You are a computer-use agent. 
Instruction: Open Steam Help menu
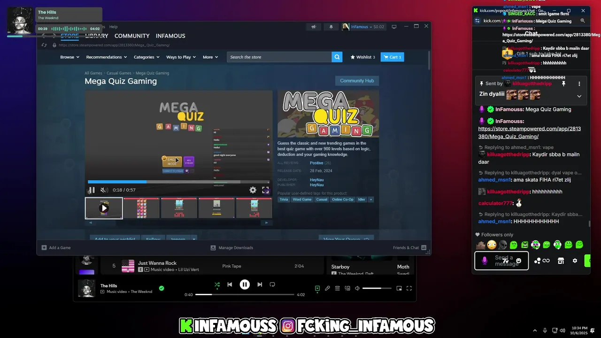tap(113, 27)
